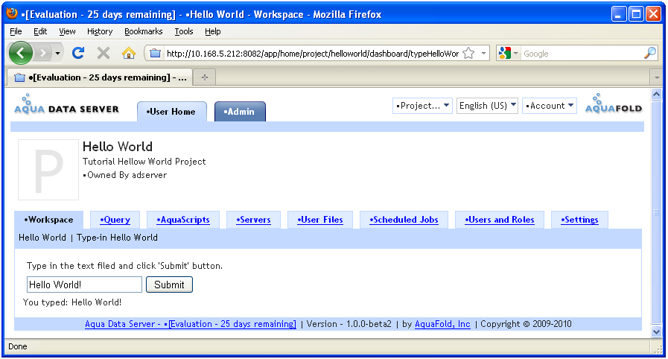The image size is (668, 359).
Task: Click the AquaFold logo
Action: 614,104
